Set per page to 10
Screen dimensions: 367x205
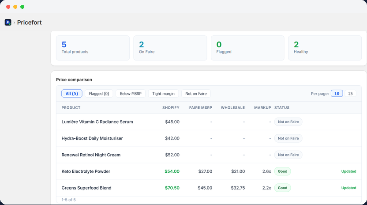(x=337, y=94)
